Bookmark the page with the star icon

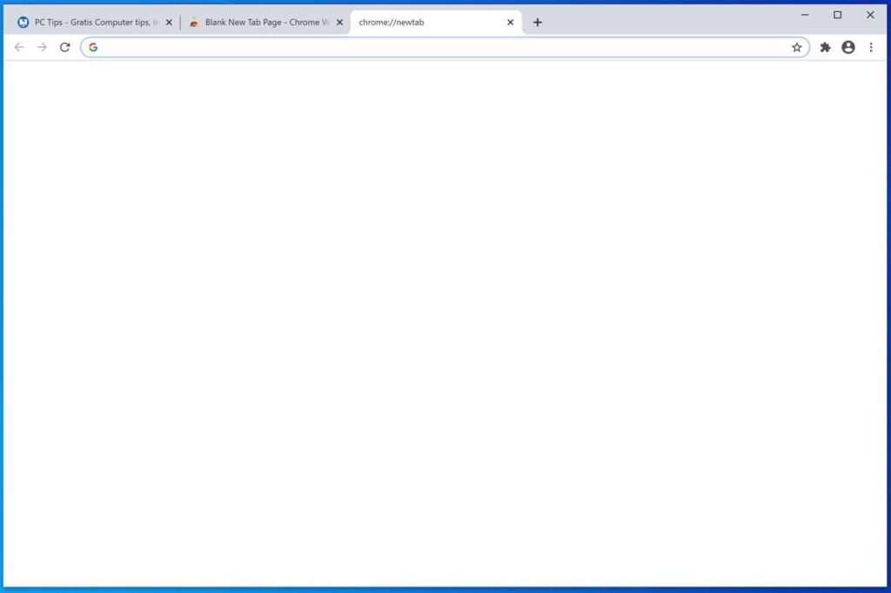pyautogui.click(x=797, y=48)
